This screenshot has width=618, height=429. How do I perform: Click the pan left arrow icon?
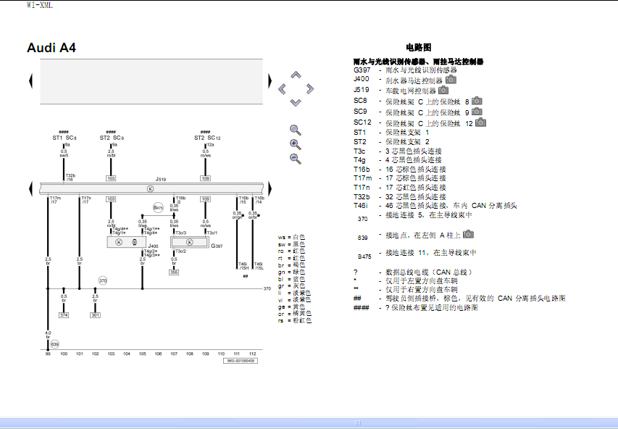(x=282, y=89)
